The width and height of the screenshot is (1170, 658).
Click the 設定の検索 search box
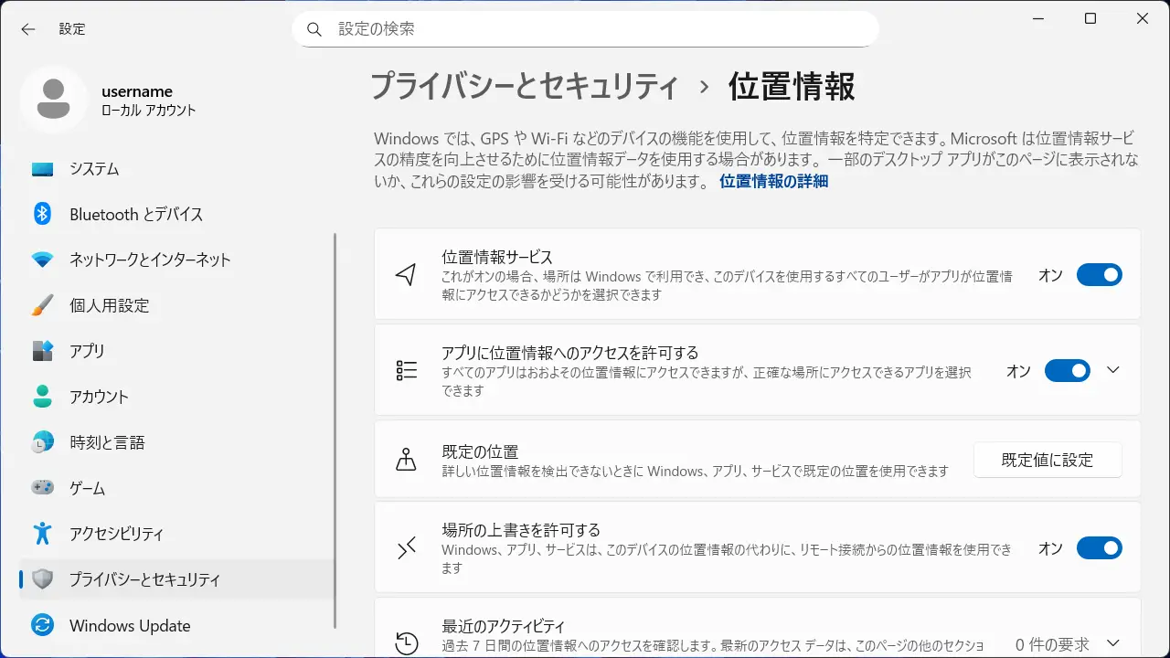tap(585, 29)
